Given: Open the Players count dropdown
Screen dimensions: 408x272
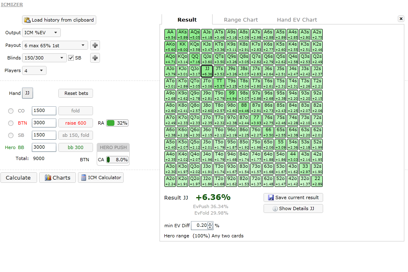Looking at the screenshot, I should [x=34, y=70].
